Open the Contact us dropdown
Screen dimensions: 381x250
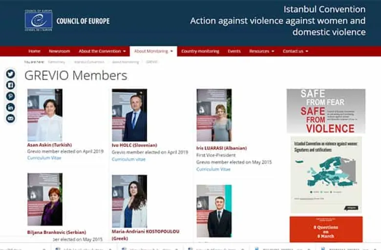tap(295, 51)
